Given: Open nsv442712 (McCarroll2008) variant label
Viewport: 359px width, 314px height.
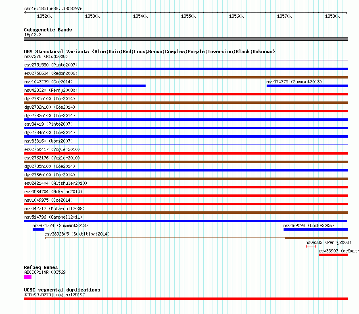Looking at the screenshot, I should click(54, 209).
